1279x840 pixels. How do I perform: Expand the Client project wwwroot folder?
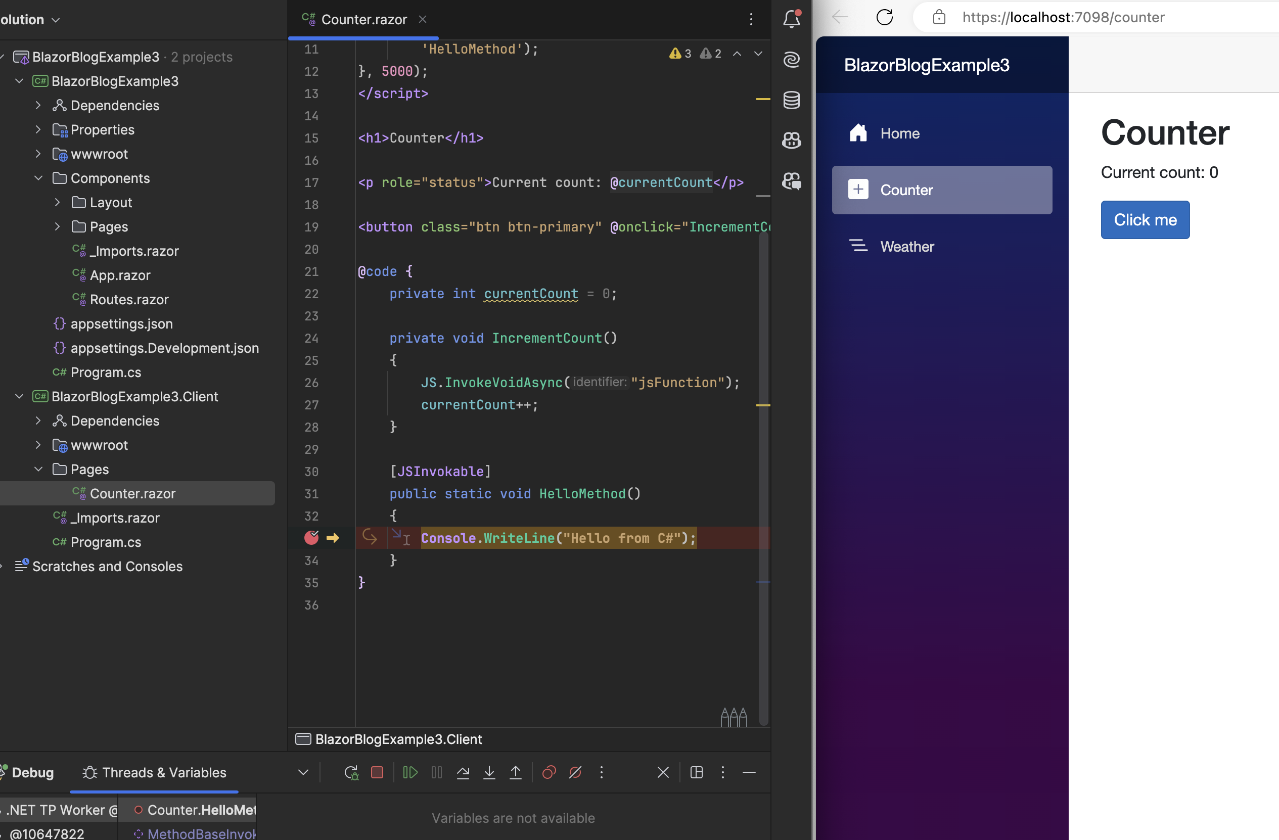pyautogui.click(x=38, y=445)
